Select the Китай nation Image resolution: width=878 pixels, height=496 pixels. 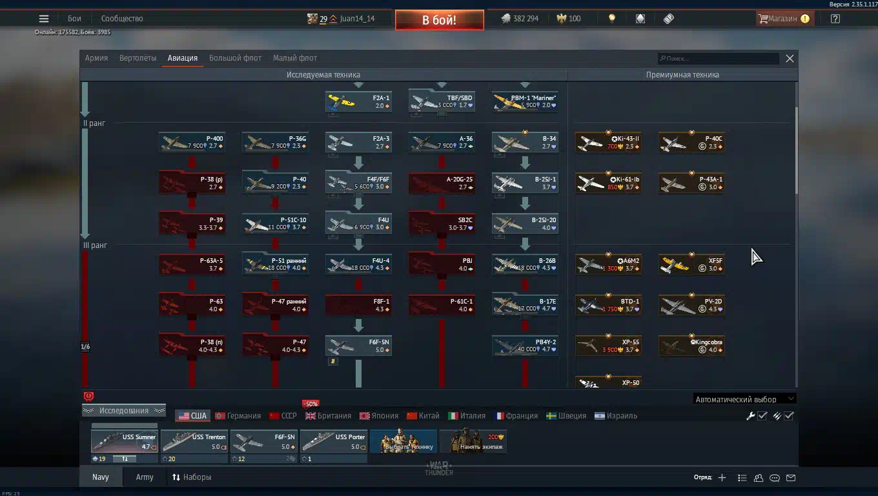pyautogui.click(x=424, y=416)
